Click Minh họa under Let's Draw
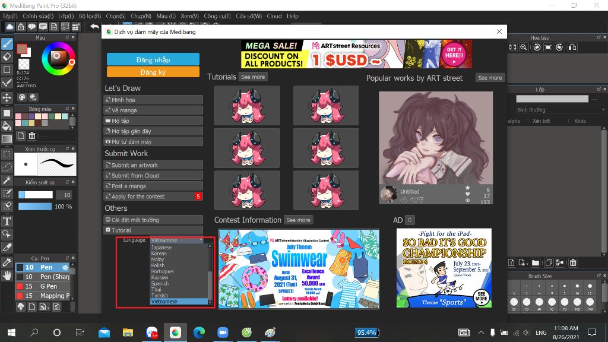 (x=153, y=100)
